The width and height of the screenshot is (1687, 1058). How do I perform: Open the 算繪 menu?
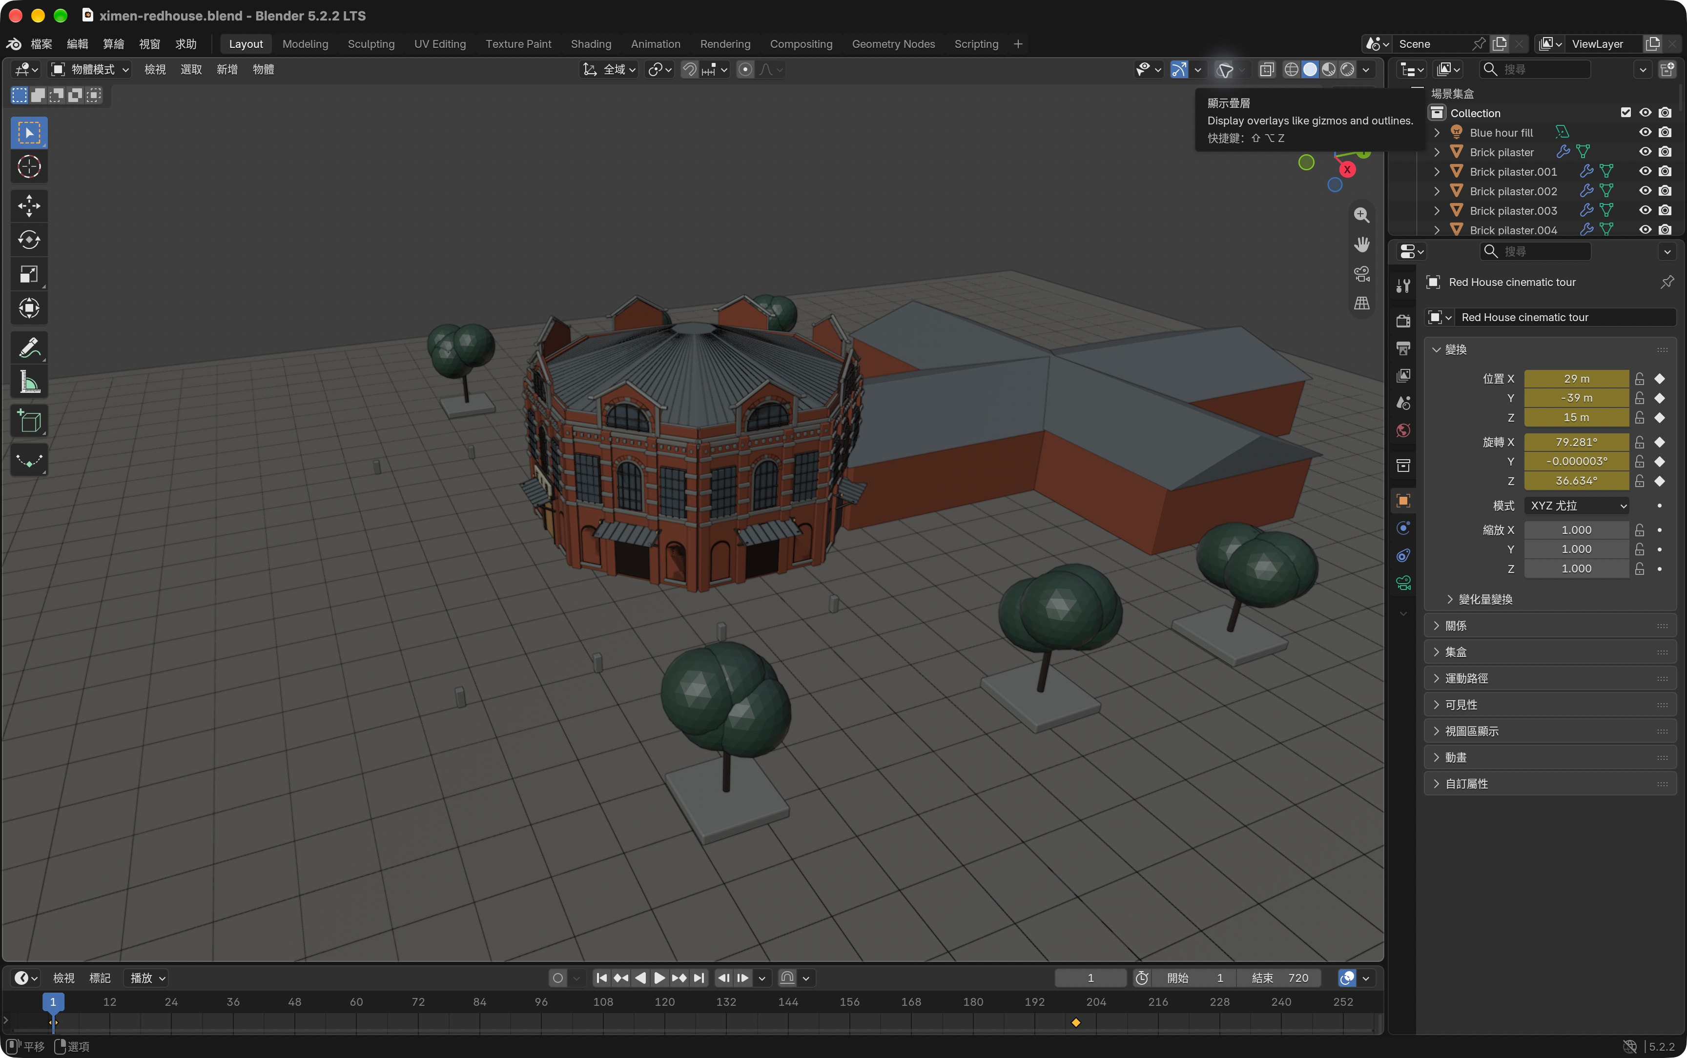click(113, 44)
